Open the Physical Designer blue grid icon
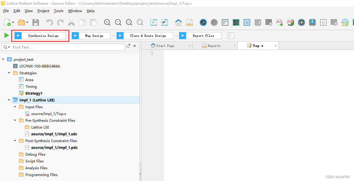The width and height of the screenshot is (354, 181). [x=247, y=22]
